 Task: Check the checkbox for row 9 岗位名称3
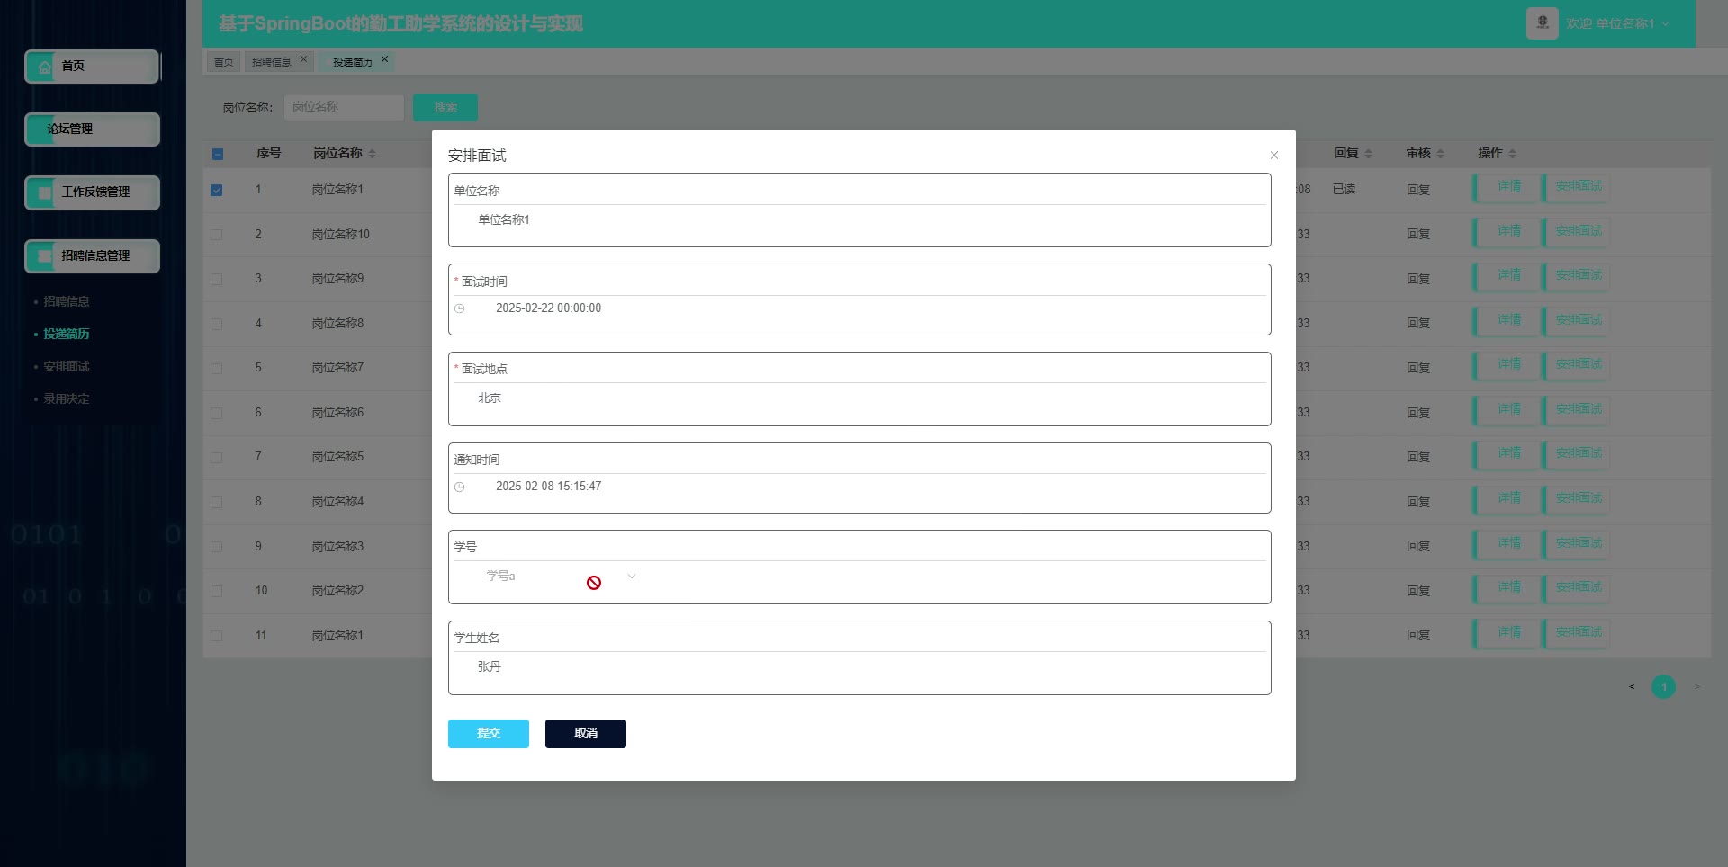217,547
